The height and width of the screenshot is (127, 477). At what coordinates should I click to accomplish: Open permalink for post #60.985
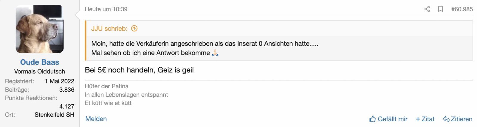[462, 9]
